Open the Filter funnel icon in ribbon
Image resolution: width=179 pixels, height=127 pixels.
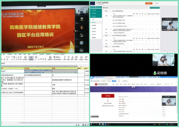[69, 57]
